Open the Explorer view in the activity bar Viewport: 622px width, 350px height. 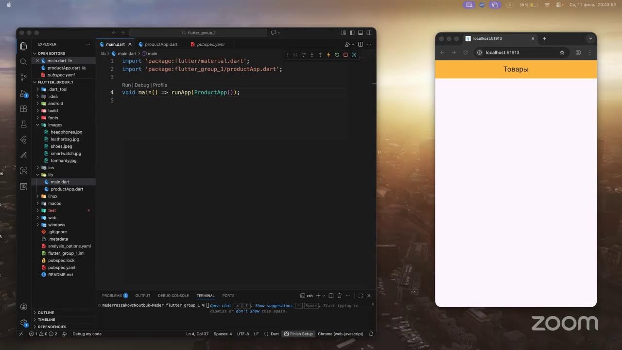[x=23, y=46]
